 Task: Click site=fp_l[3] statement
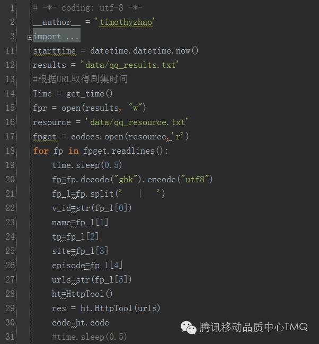click(x=80, y=251)
